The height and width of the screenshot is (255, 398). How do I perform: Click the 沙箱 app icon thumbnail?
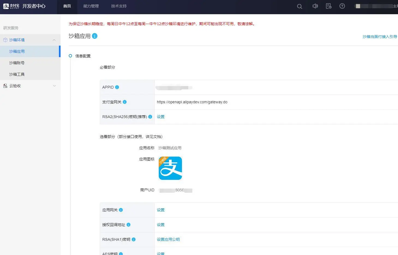tap(170, 168)
